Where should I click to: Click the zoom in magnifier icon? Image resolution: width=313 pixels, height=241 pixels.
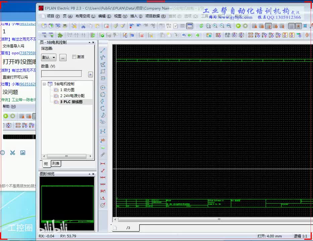tap(215, 26)
